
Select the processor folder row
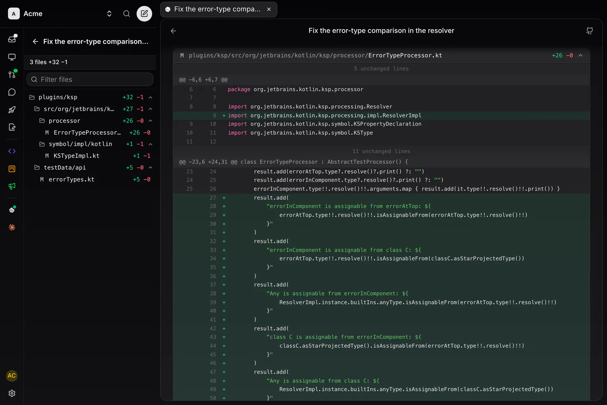(90, 121)
